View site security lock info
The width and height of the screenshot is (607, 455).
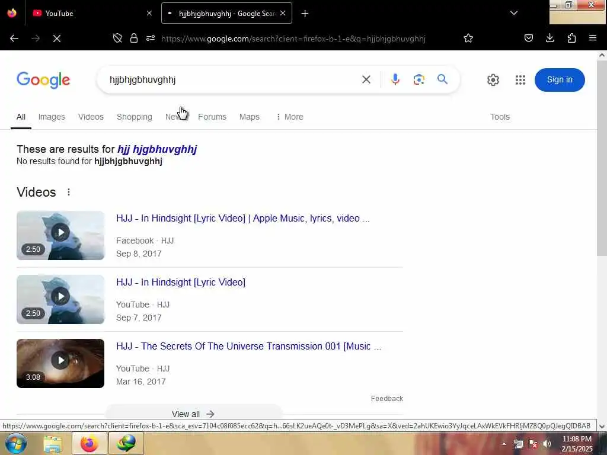click(134, 38)
